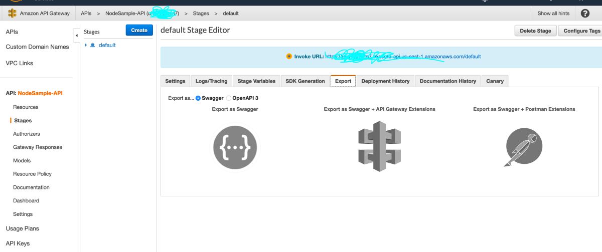
Task: Click the API: NodeSample-API sidebar heading
Action: tap(34, 93)
